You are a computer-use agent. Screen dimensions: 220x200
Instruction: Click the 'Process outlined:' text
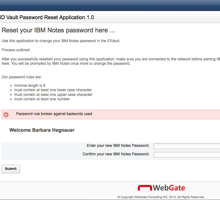(16, 50)
